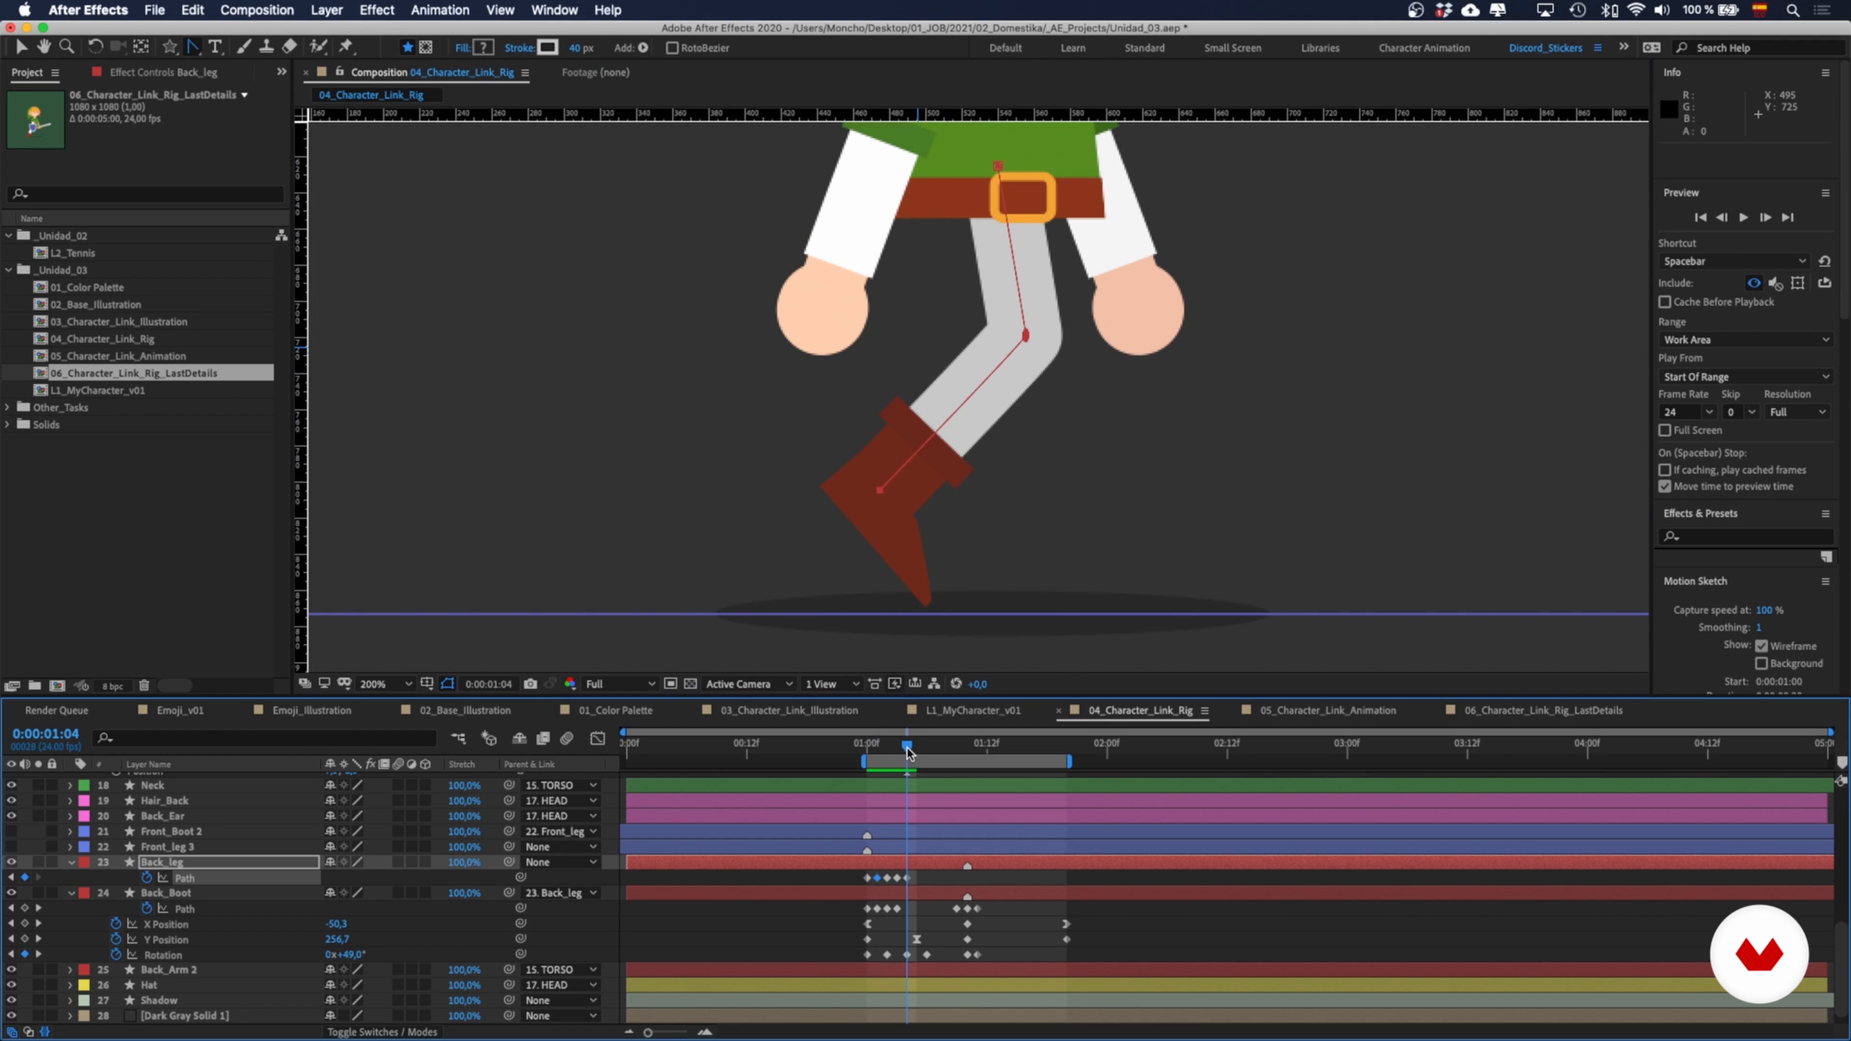Select the Clone Stamp tool
The height and width of the screenshot is (1041, 1851).
click(266, 47)
